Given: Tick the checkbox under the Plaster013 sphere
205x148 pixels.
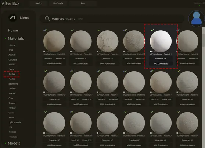Looking at the screenshot, I should pos(44,92).
